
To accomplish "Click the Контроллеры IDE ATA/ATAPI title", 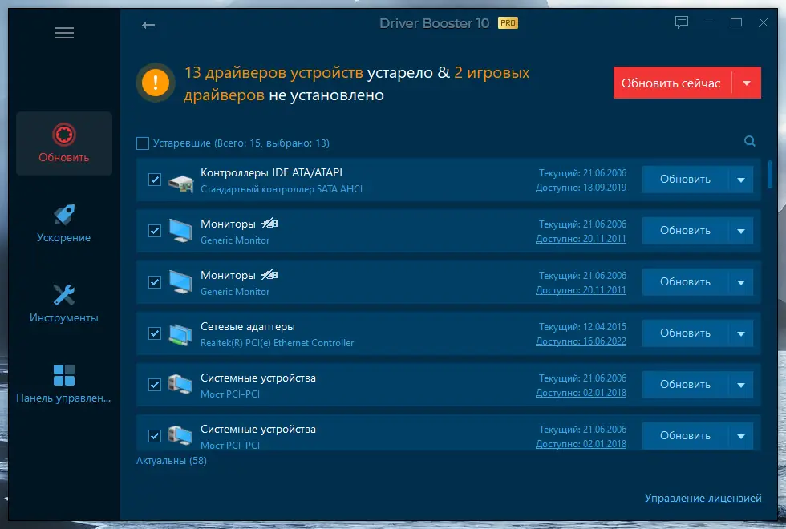I will (x=271, y=173).
